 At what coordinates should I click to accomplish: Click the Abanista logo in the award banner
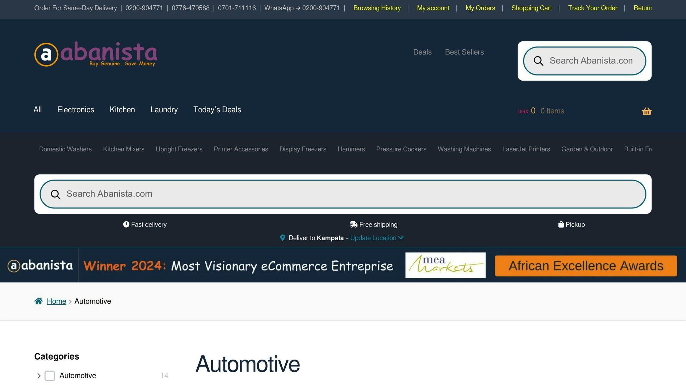[40, 265]
